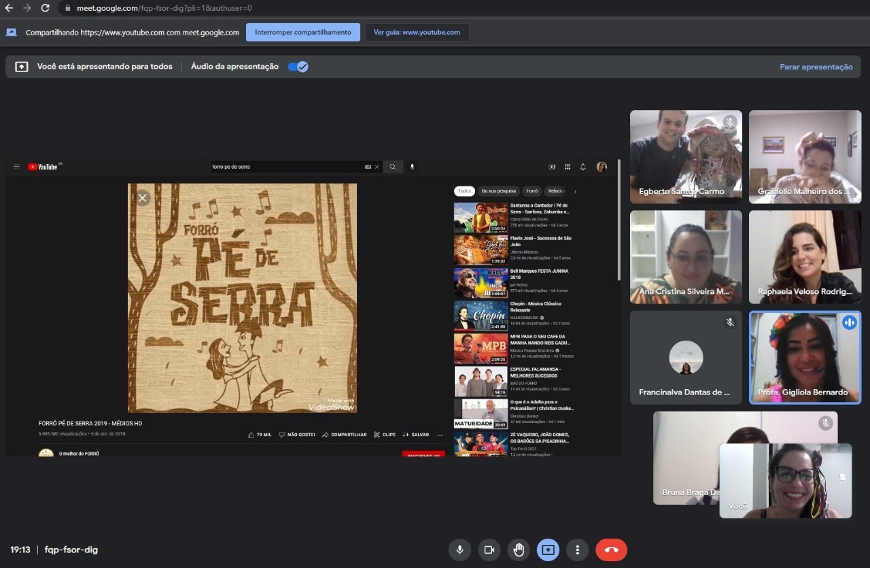Click NÃO GOSTEI dislike button
Viewport: 870px width, 568px height.
coord(297,435)
